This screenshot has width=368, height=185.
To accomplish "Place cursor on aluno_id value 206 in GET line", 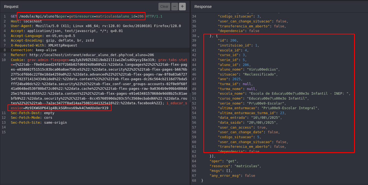I will tap(140, 16).
